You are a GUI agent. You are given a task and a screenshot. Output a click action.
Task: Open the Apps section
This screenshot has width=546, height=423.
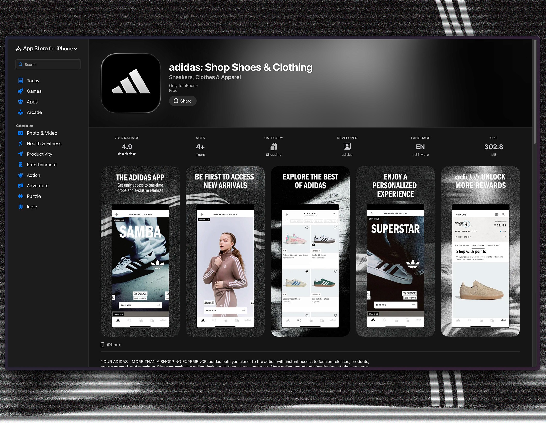click(x=32, y=101)
